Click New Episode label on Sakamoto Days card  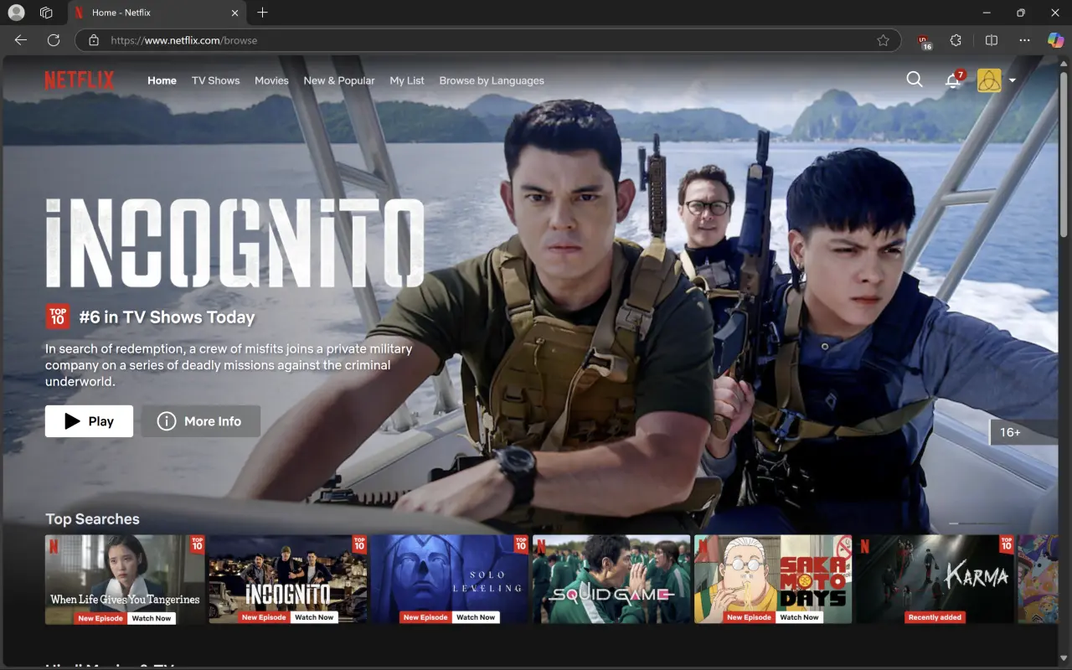click(x=749, y=617)
